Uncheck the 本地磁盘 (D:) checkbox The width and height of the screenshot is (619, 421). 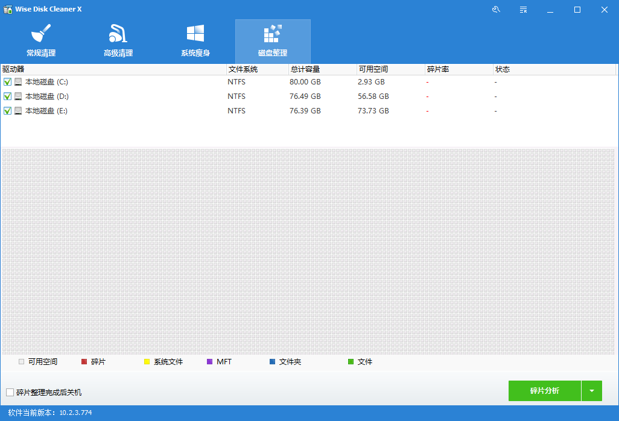[7, 97]
